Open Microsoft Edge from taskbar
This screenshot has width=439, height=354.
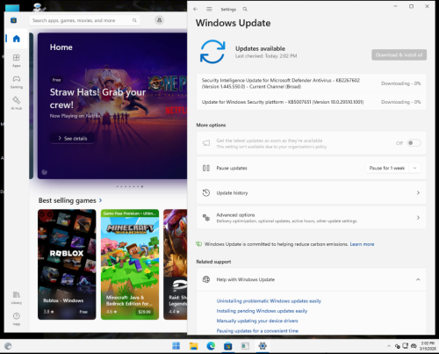point(211,346)
